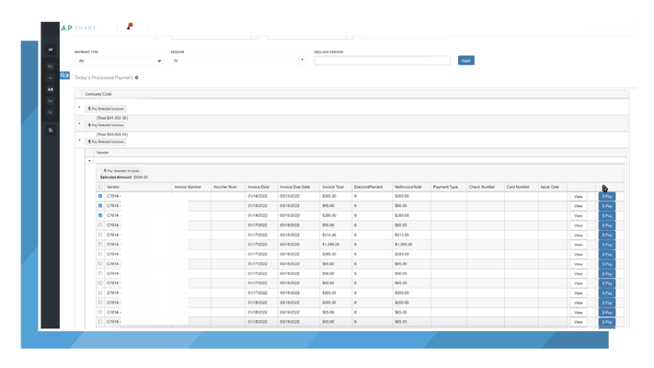Screen dimensions: 654x368
Task: Click the blue search toggle beside the sidebar
Action: (x=64, y=75)
